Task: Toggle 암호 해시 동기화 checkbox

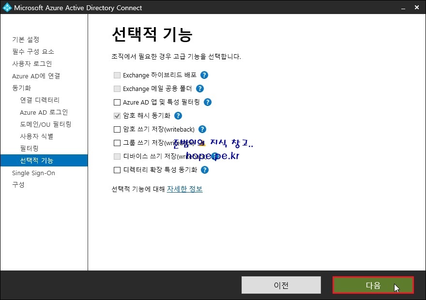Action: (117, 116)
